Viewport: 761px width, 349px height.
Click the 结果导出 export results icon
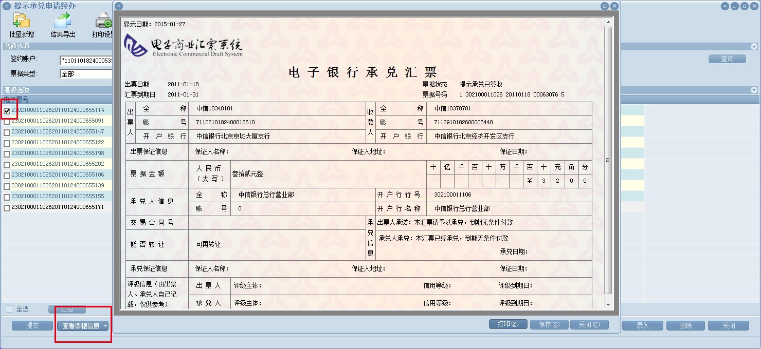[63, 21]
